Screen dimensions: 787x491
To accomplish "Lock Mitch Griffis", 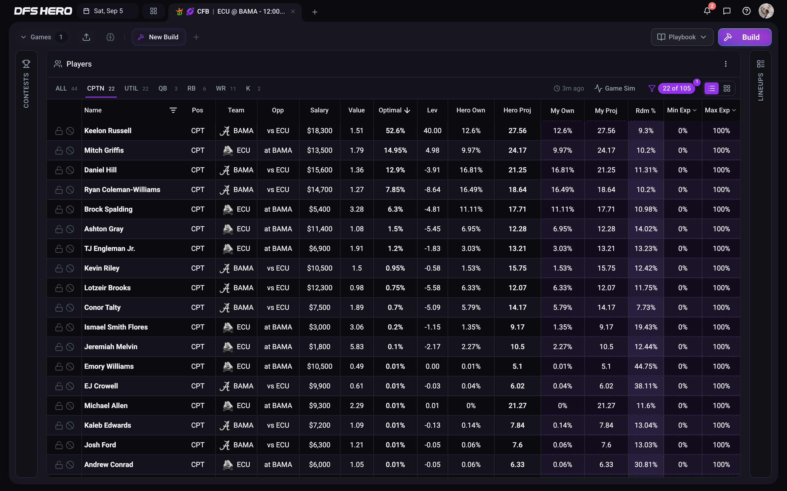I will (x=59, y=150).
